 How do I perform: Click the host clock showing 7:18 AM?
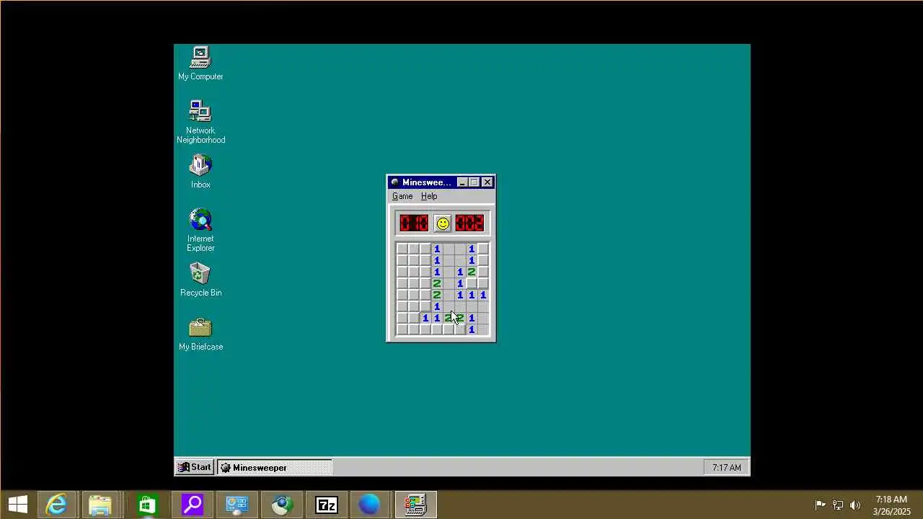coord(892,505)
